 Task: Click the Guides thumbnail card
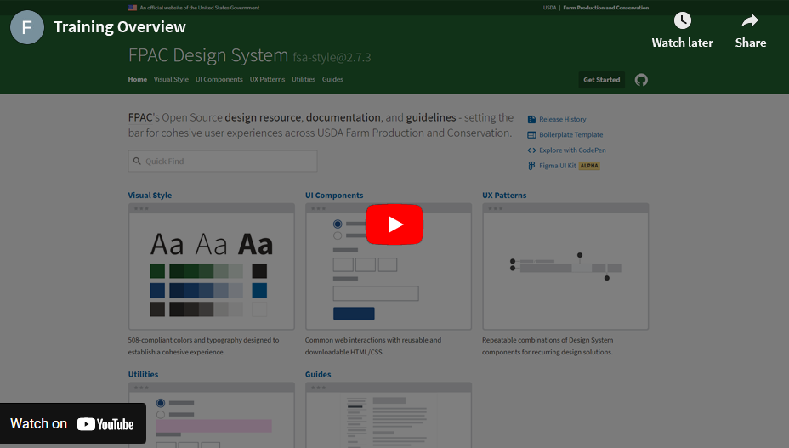(389, 415)
